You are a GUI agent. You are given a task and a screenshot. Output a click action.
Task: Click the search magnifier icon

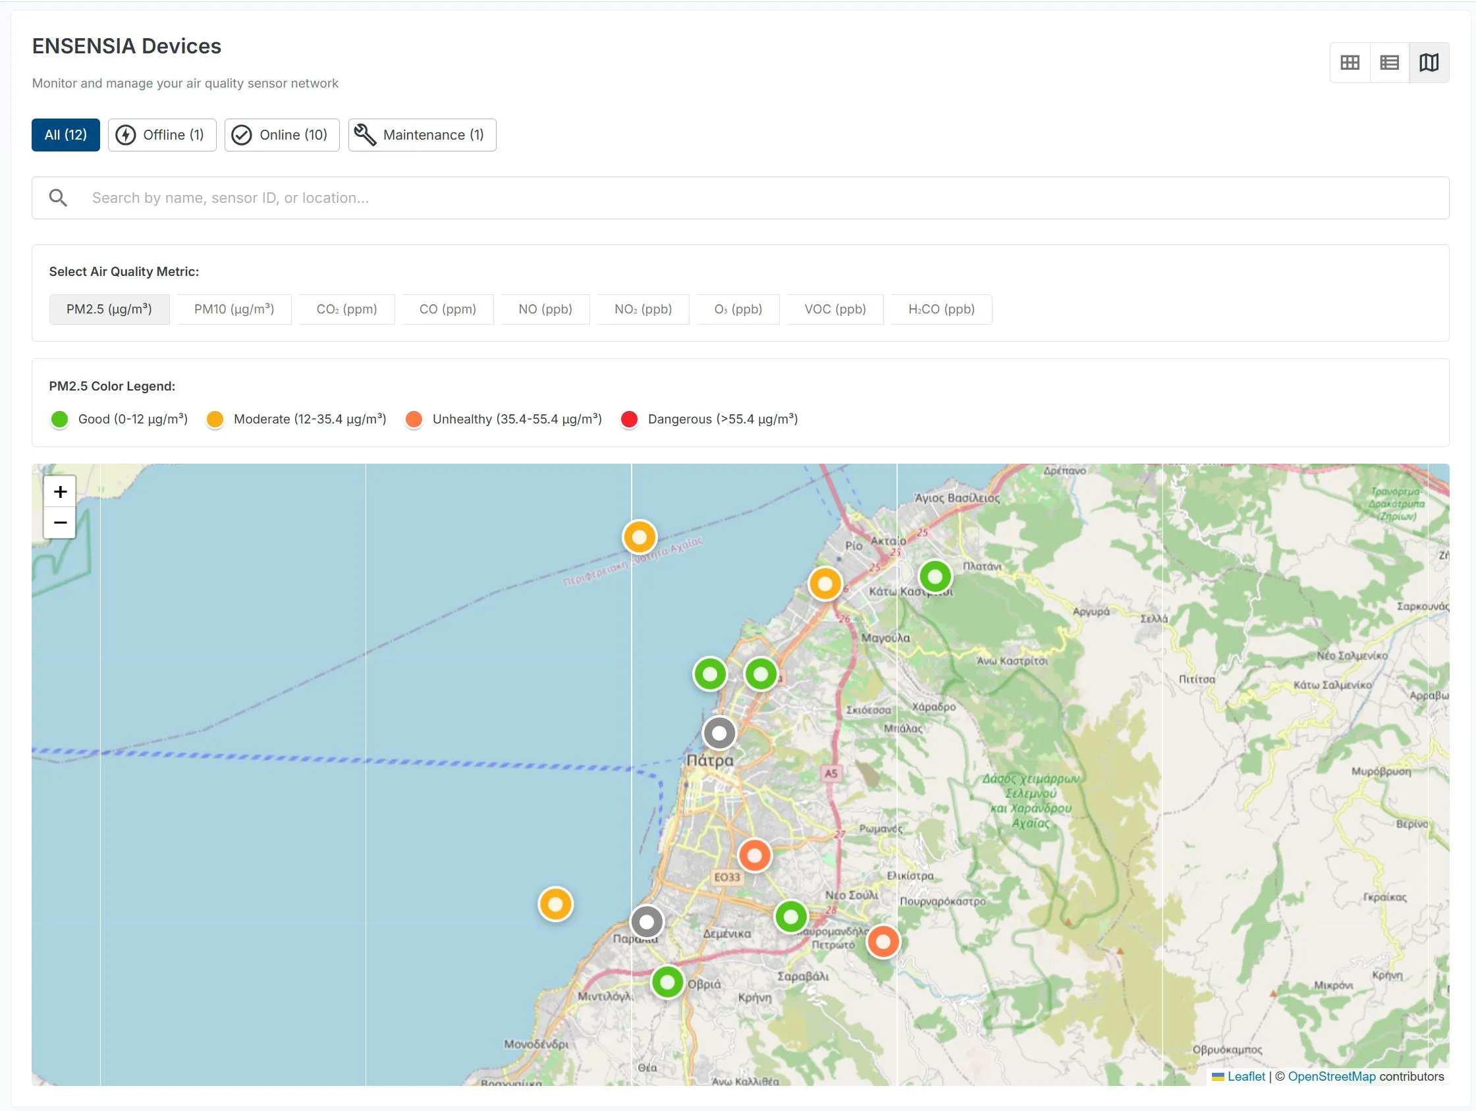click(x=58, y=198)
